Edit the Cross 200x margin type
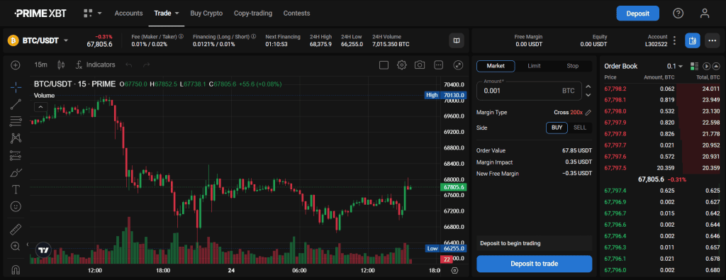Viewport: 726px width, 280px height. (588, 113)
